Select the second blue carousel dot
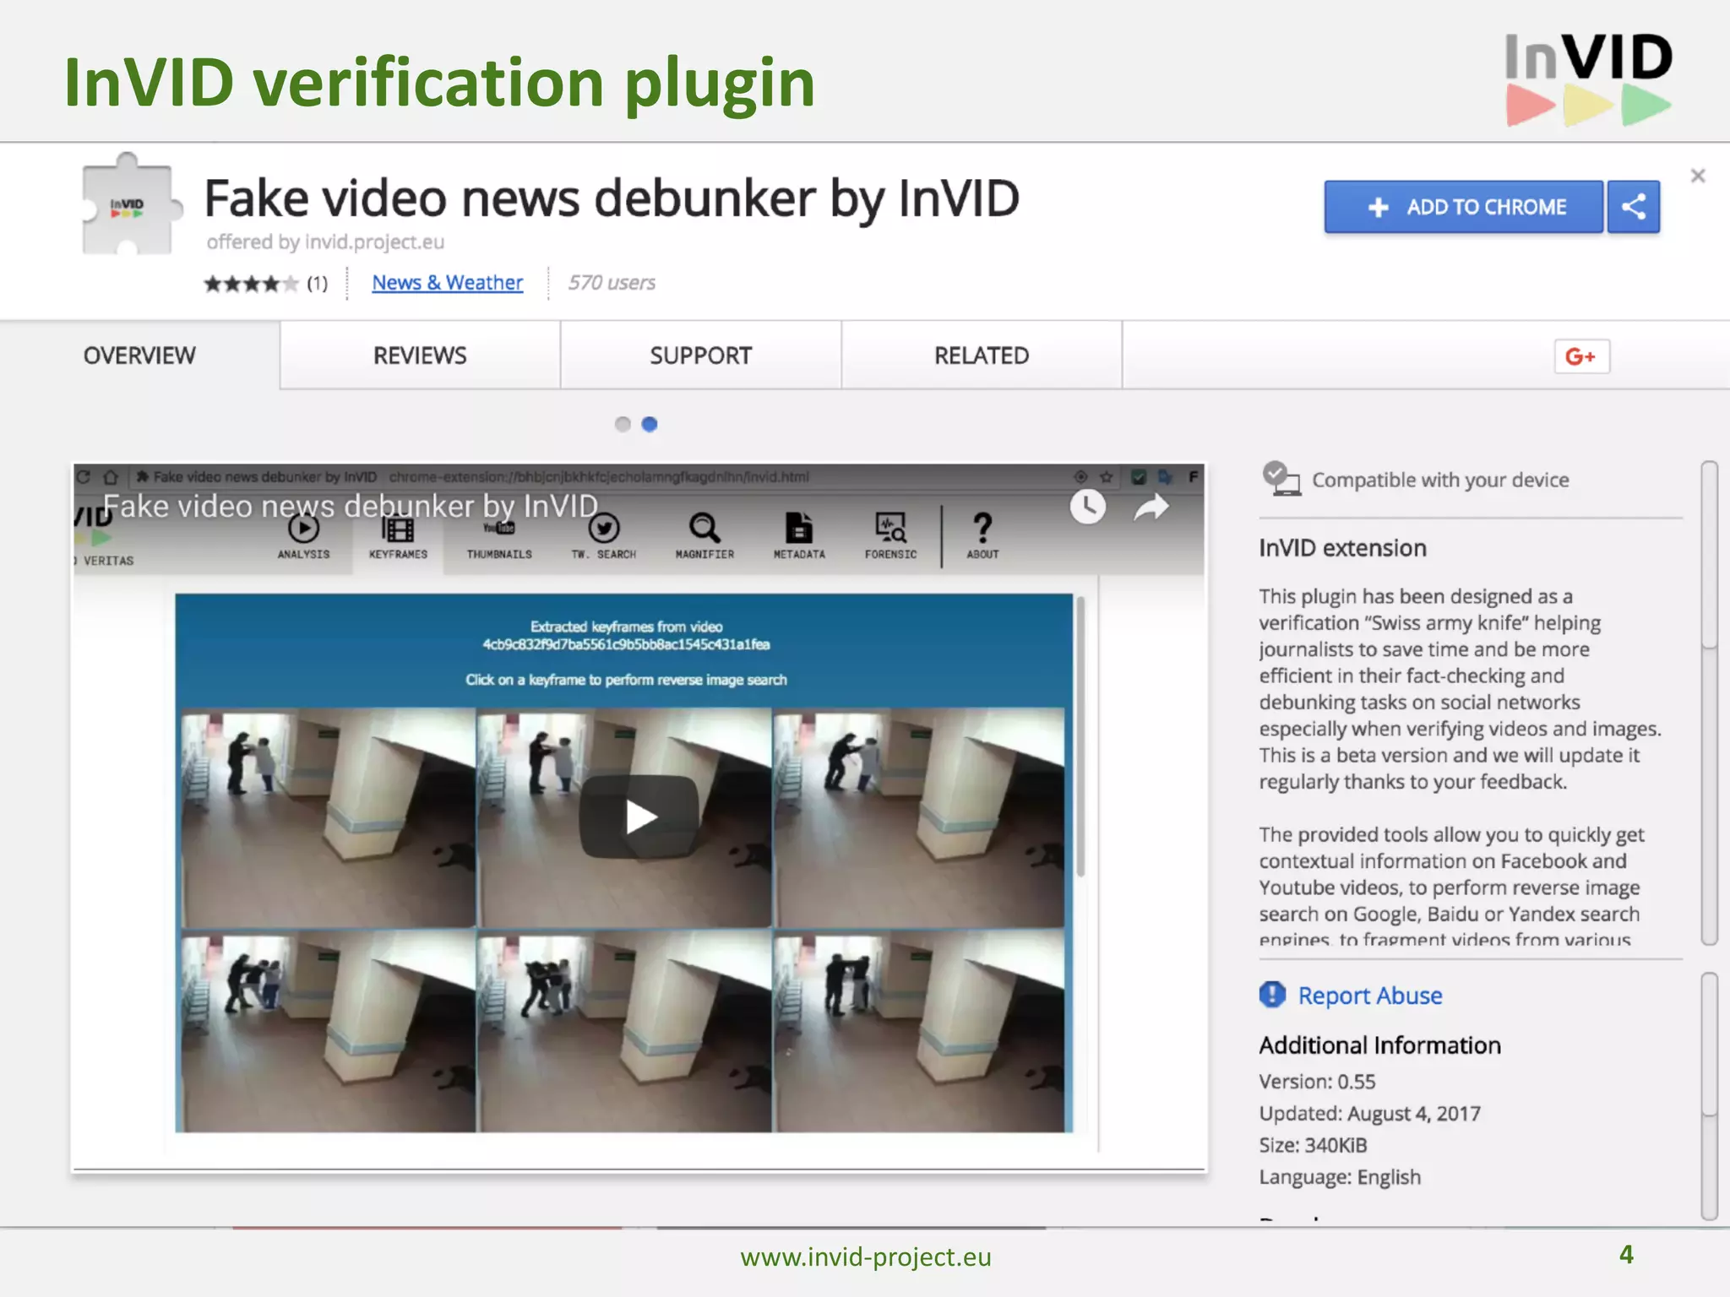 650,424
